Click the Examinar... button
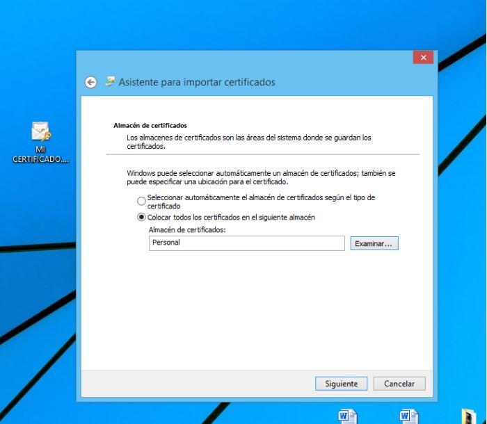487x424 pixels. 374,243
